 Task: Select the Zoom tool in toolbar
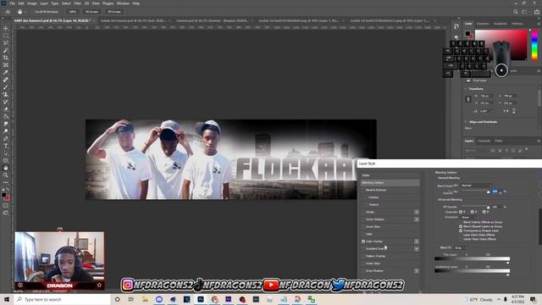(x=6, y=175)
